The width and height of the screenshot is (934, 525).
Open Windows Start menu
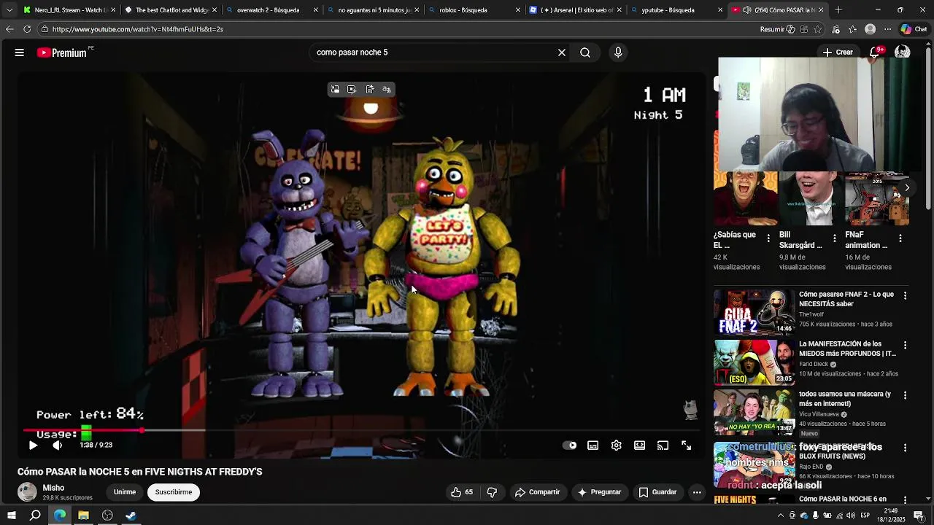click(12, 516)
